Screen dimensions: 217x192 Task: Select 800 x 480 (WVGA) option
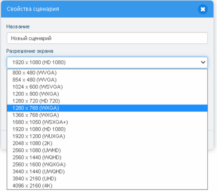point(107,73)
